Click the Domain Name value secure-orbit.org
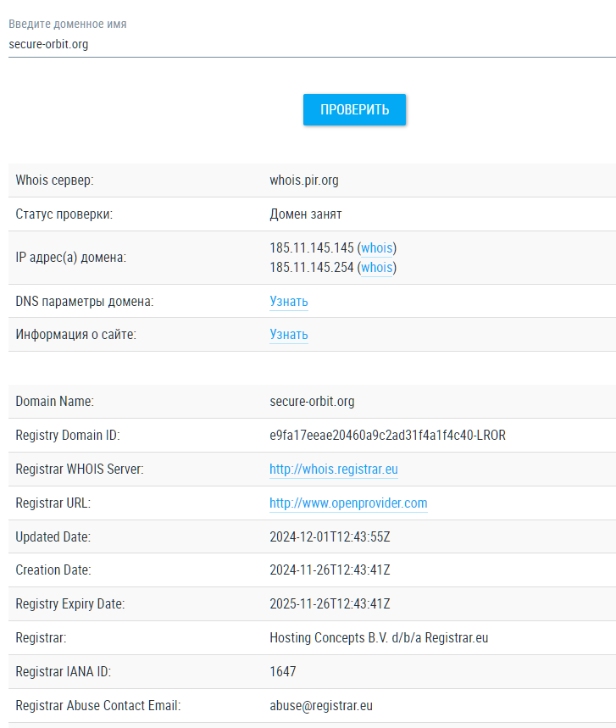Image resolution: width=616 pixels, height=728 pixels. click(312, 401)
